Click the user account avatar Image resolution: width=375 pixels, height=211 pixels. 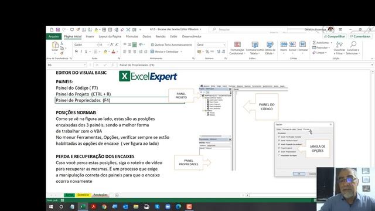330,29
